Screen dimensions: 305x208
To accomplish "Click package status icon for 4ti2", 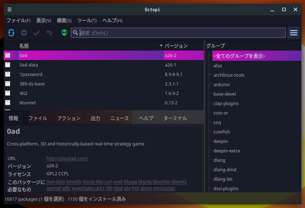I will [8, 93].
